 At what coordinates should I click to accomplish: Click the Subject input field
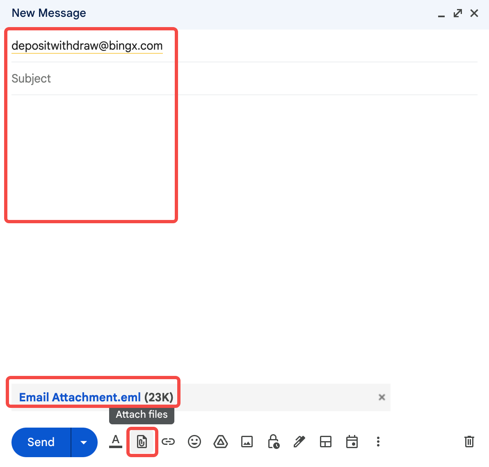(x=244, y=78)
